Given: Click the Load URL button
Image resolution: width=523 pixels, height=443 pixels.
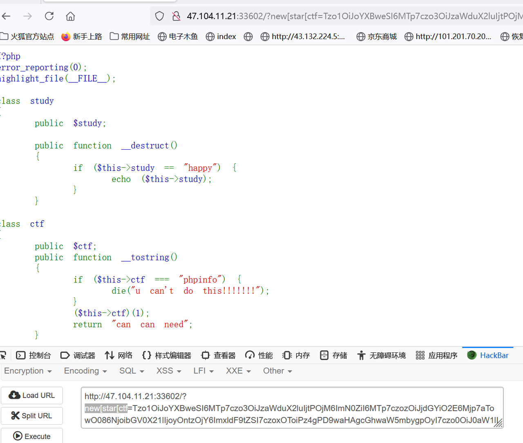Looking at the screenshot, I should [x=32, y=395].
